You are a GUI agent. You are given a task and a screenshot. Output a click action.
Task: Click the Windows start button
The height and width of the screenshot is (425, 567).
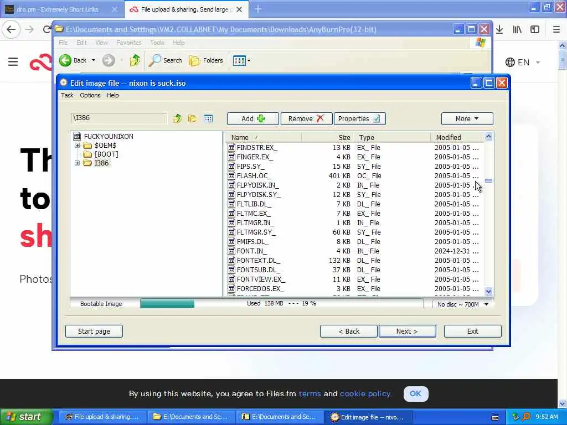[26, 417]
